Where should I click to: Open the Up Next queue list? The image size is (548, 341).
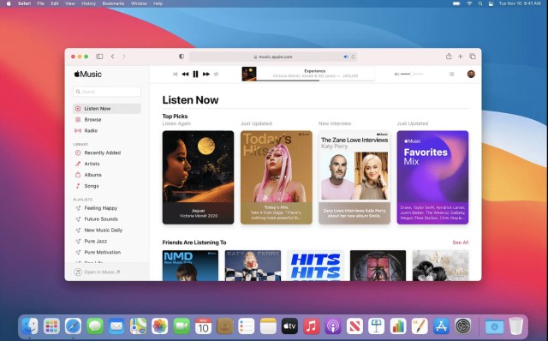(x=451, y=75)
